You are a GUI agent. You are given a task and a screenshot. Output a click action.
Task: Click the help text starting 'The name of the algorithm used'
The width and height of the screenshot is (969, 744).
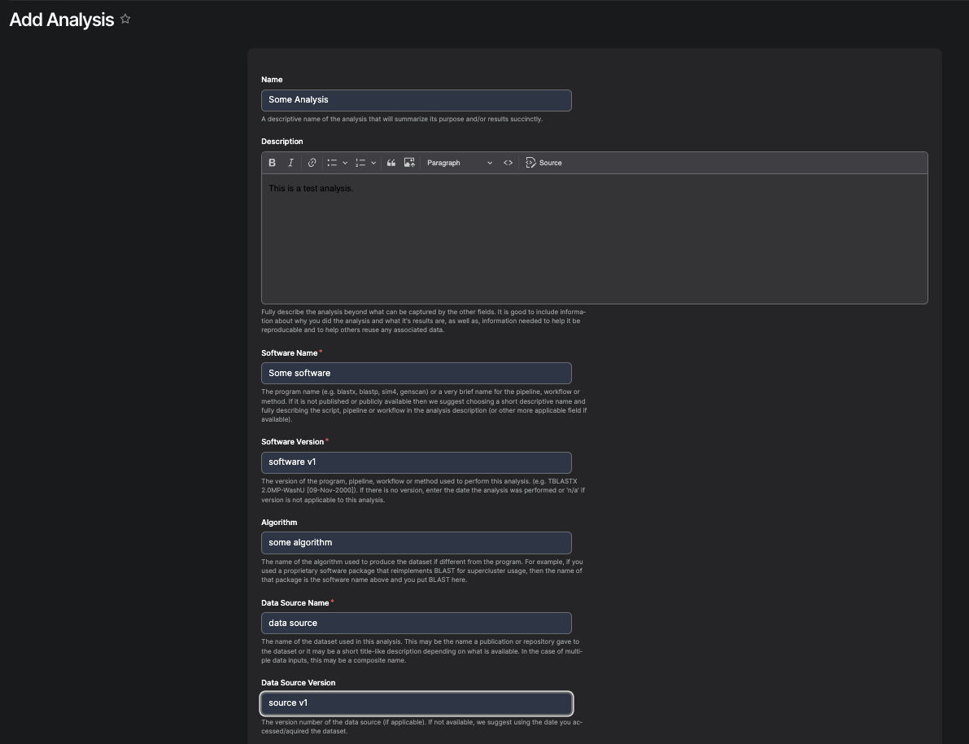[x=422, y=571]
